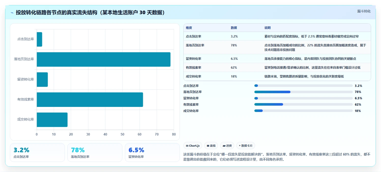Select the 数据卡片 chip

click(246, 146)
